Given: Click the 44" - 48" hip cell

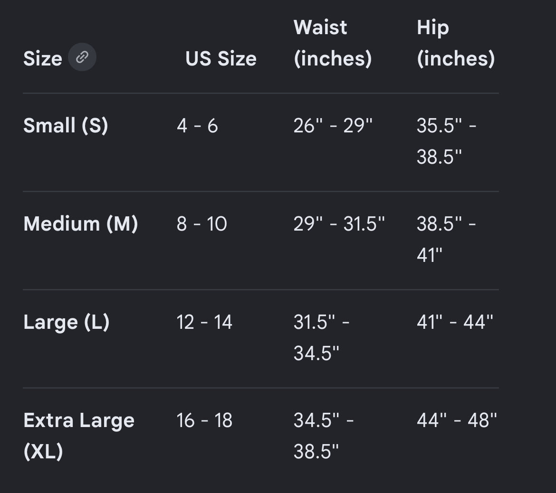Looking at the screenshot, I should pyautogui.click(x=457, y=420).
